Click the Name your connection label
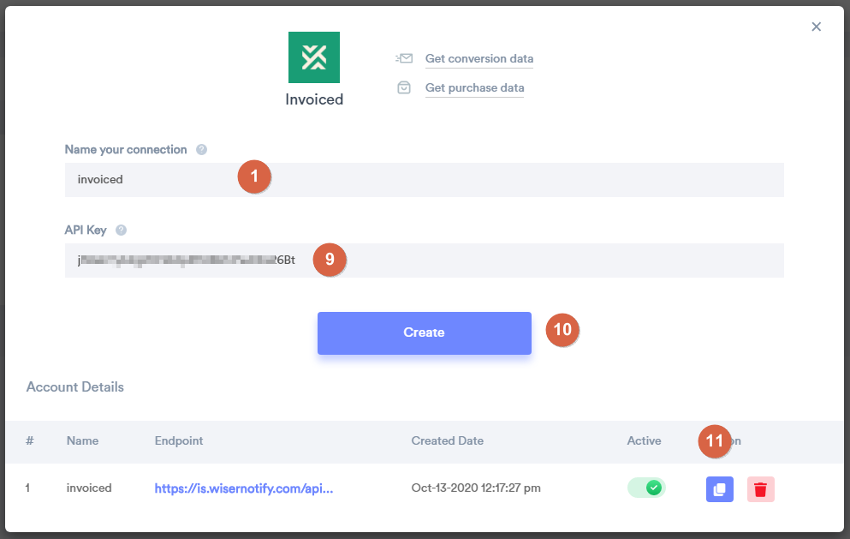Image resolution: width=850 pixels, height=539 pixels. point(126,150)
